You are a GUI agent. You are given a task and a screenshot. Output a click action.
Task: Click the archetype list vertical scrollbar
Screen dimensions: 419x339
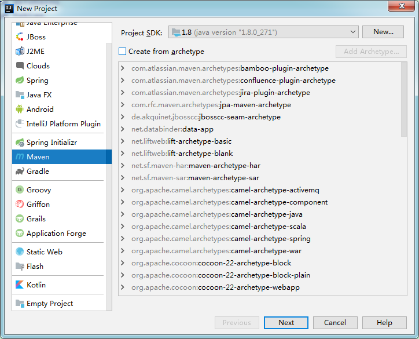403,99
